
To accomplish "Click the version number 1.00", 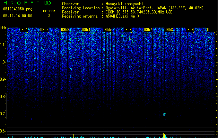I will (47, 3).
